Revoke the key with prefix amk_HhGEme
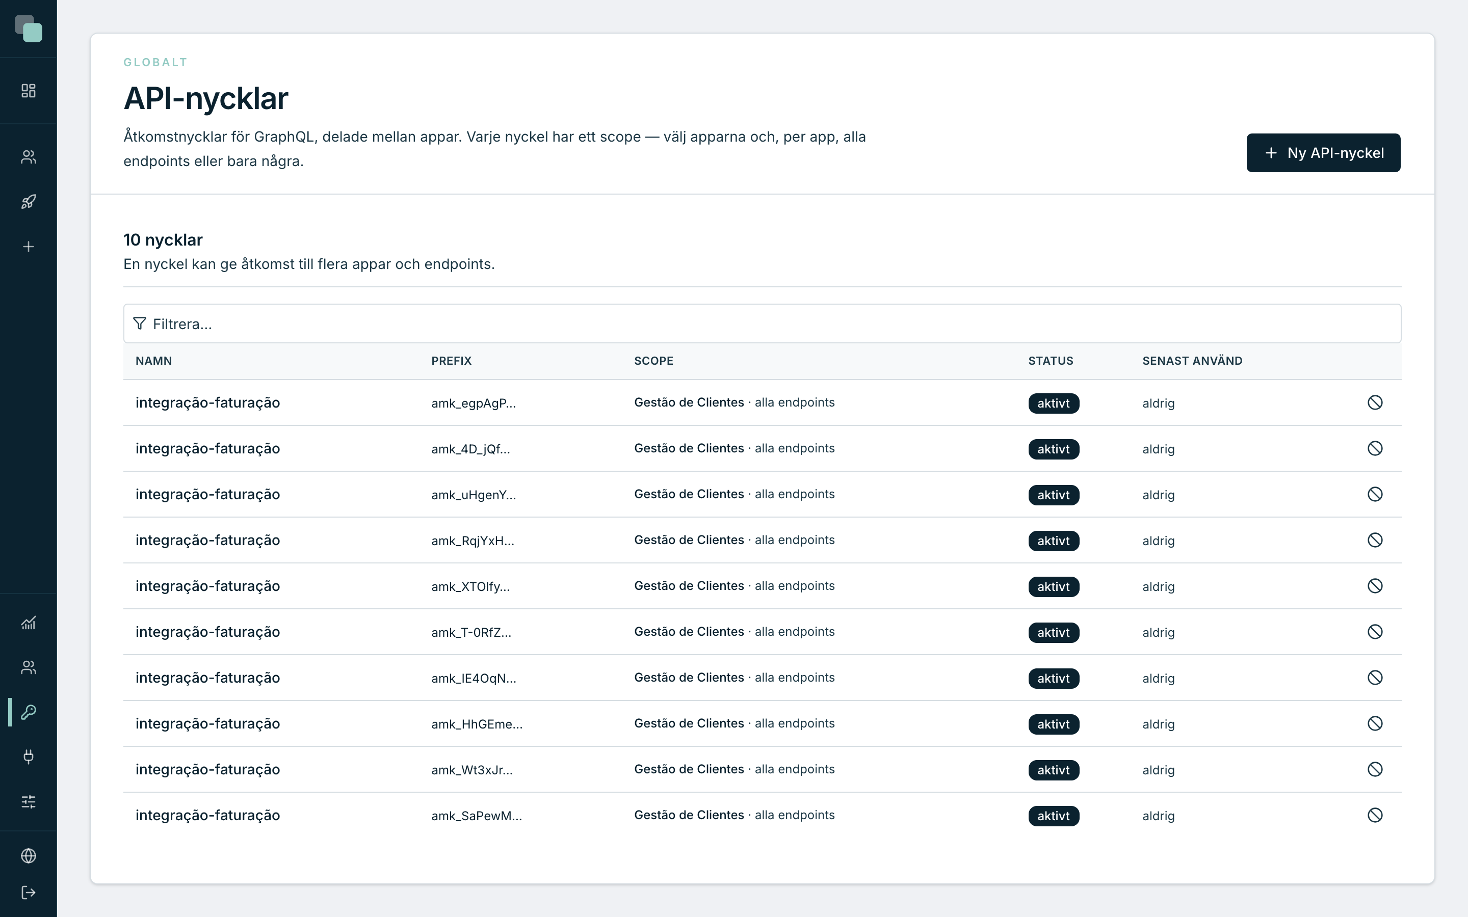The height and width of the screenshot is (917, 1468). pyautogui.click(x=1375, y=723)
